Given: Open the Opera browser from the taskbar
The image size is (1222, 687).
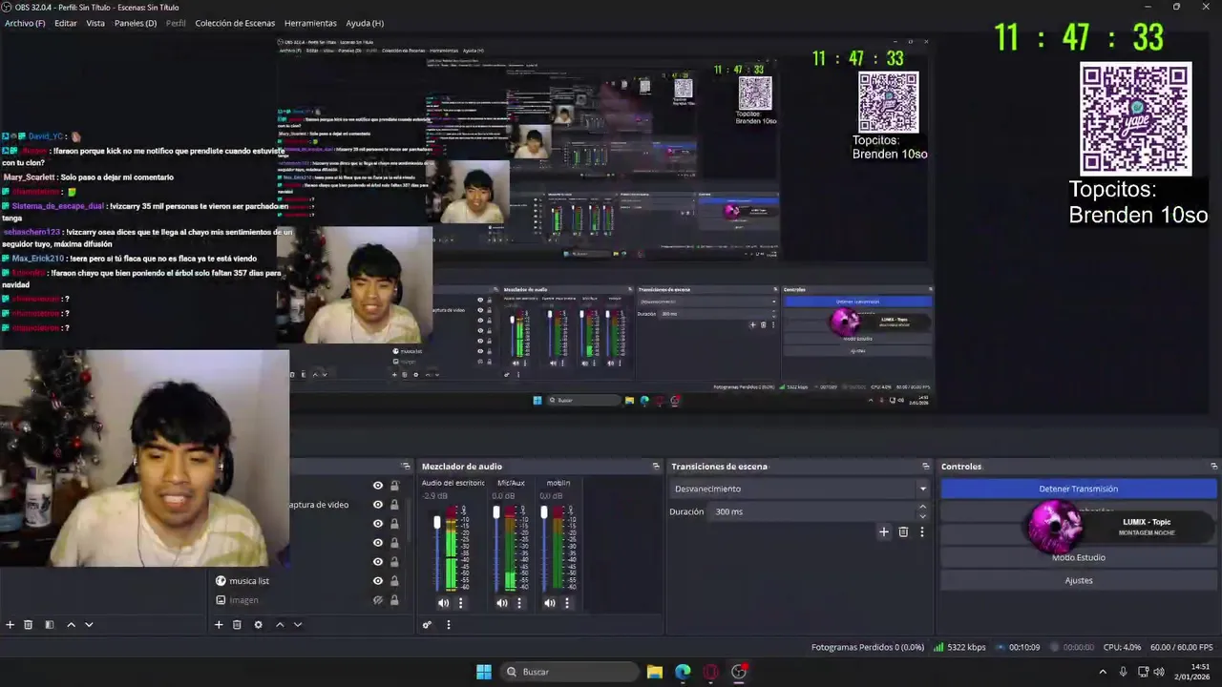Looking at the screenshot, I should click(x=710, y=672).
